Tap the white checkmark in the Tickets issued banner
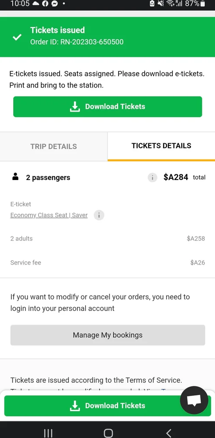Viewport: 215px width, 438px height. pos(17,37)
